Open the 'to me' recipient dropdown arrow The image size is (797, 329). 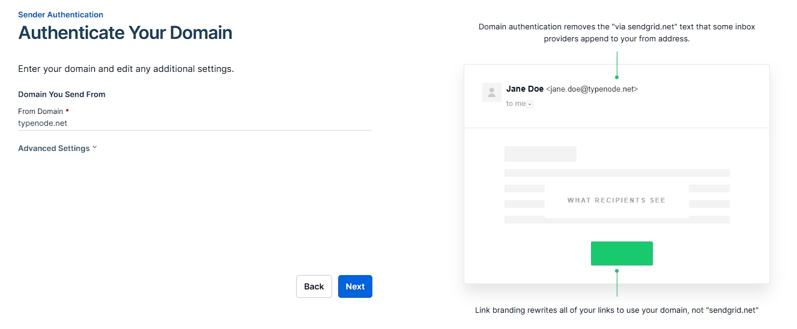[530, 104]
